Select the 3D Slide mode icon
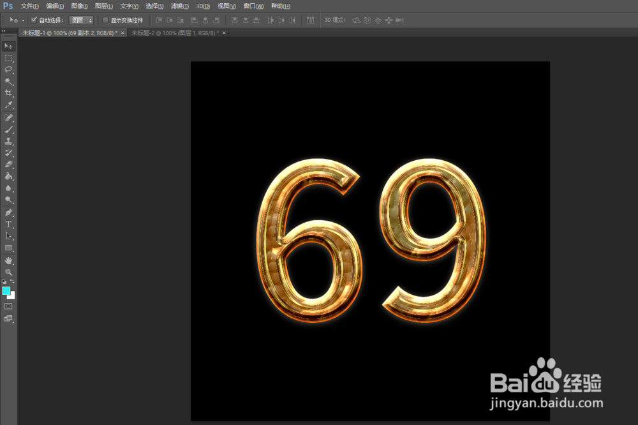Screen dimensions: 638x425 coord(389,20)
